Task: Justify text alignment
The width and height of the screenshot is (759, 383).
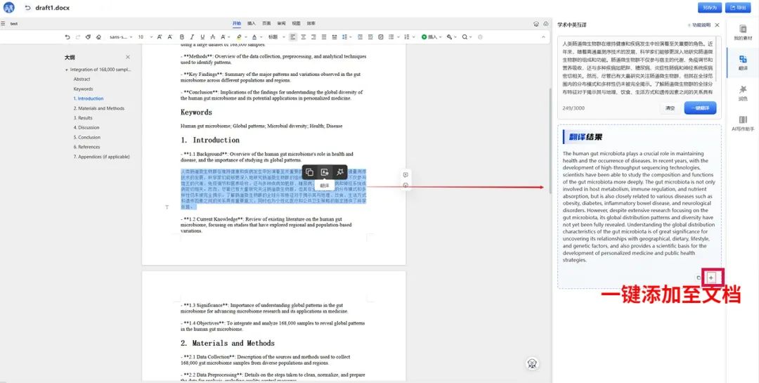Action: 324,37
